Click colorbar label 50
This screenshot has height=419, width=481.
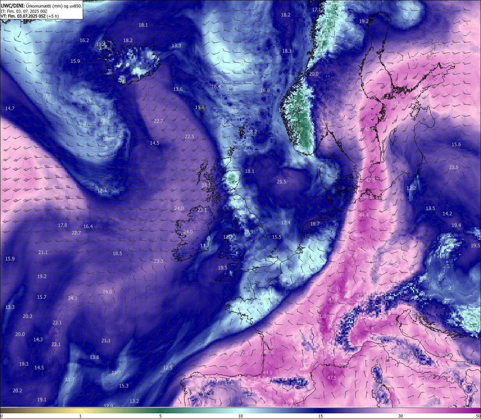[478, 416]
